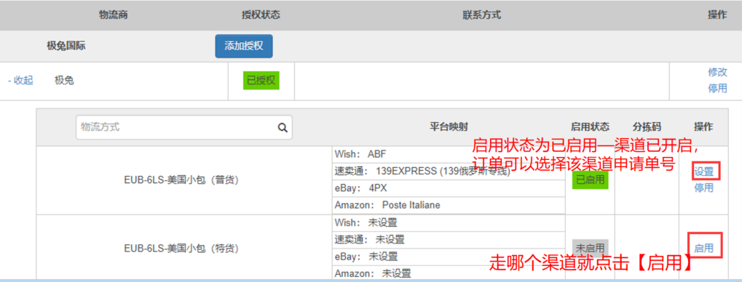Click the 速卖通 139EXPRESS mapping cell

pyautogui.click(x=449, y=172)
